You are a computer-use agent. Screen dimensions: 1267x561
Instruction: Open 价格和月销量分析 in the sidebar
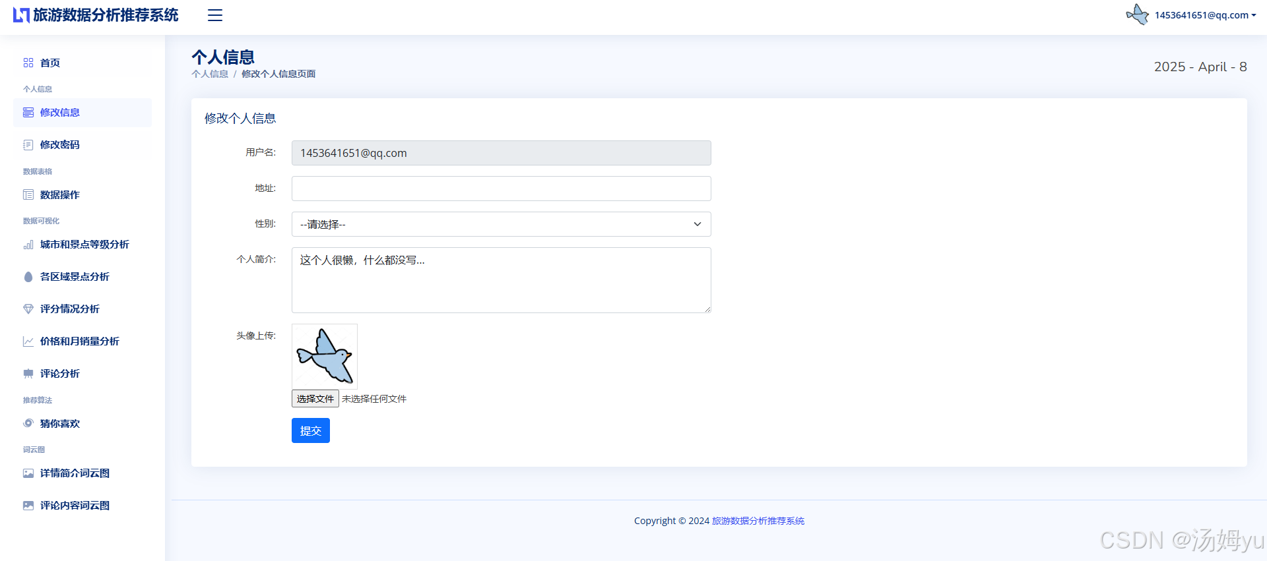(x=82, y=341)
